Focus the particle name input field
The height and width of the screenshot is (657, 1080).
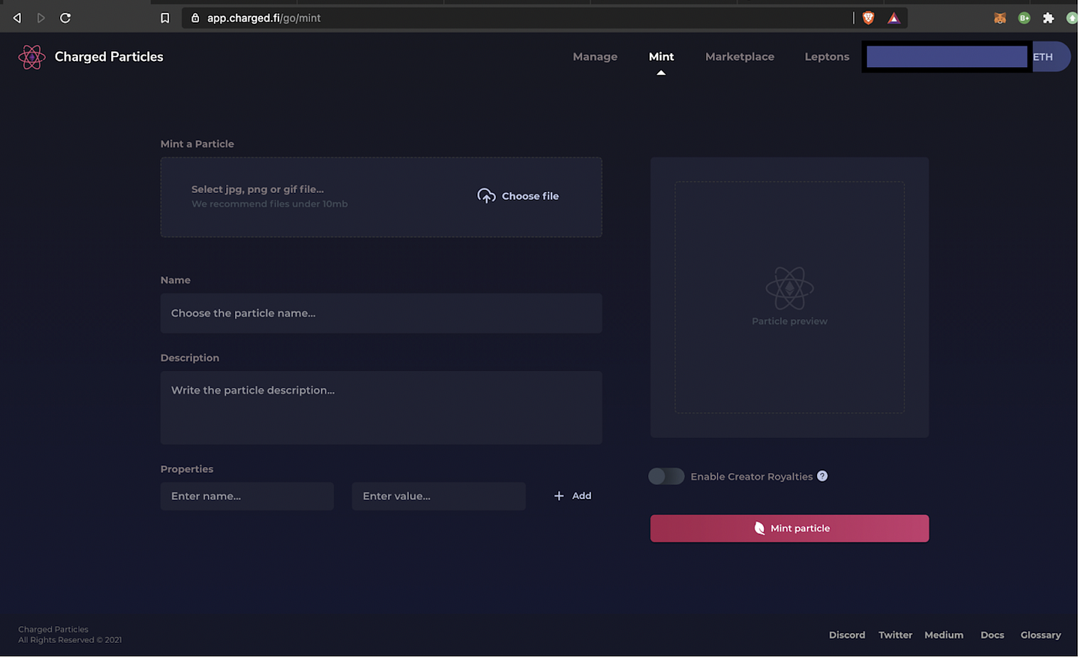click(x=381, y=313)
